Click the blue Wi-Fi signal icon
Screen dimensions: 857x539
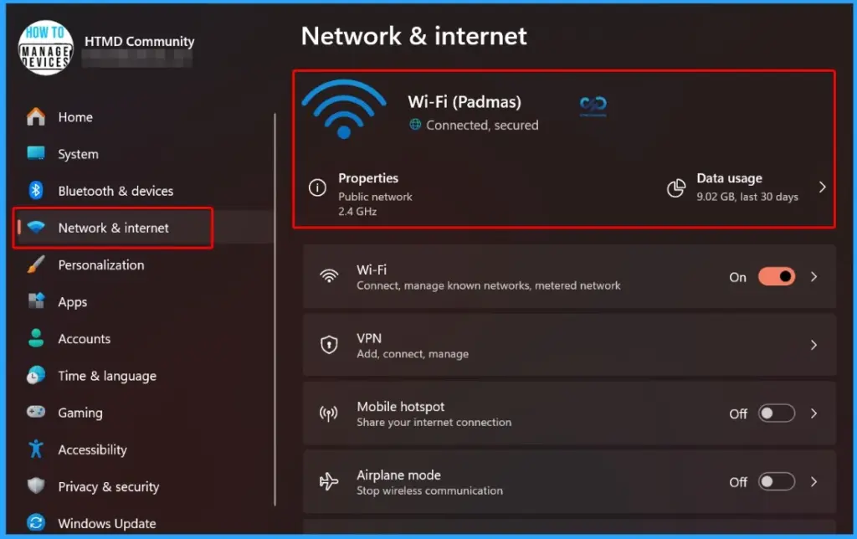click(343, 109)
